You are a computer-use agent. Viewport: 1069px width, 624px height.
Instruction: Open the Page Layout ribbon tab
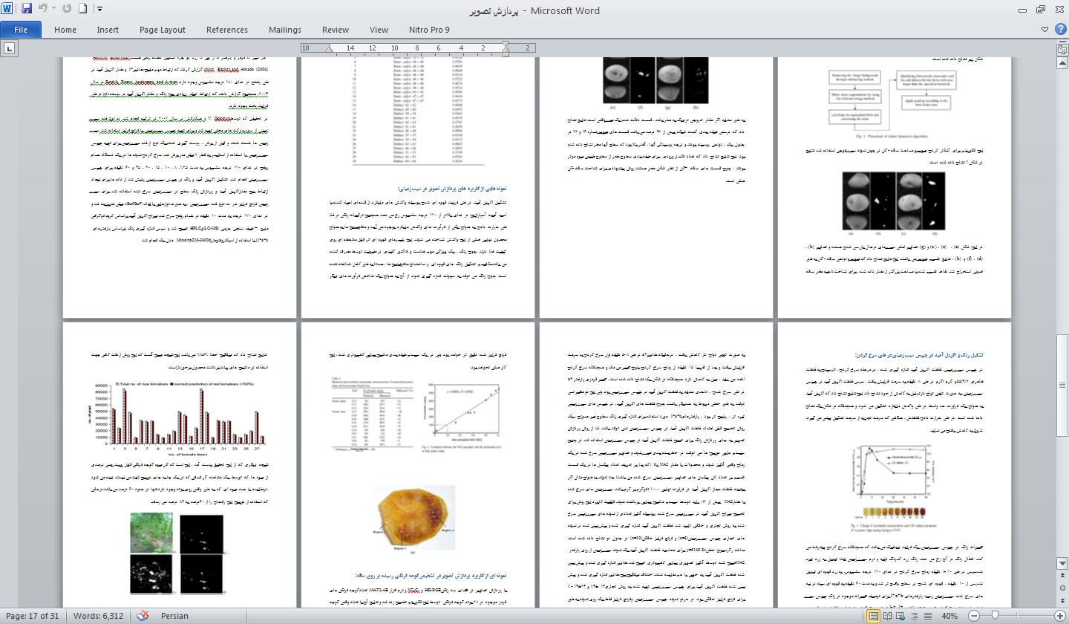click(163, 30)
